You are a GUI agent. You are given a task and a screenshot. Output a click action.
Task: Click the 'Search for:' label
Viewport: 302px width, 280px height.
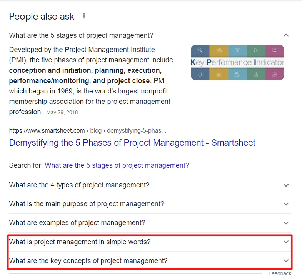26,165
